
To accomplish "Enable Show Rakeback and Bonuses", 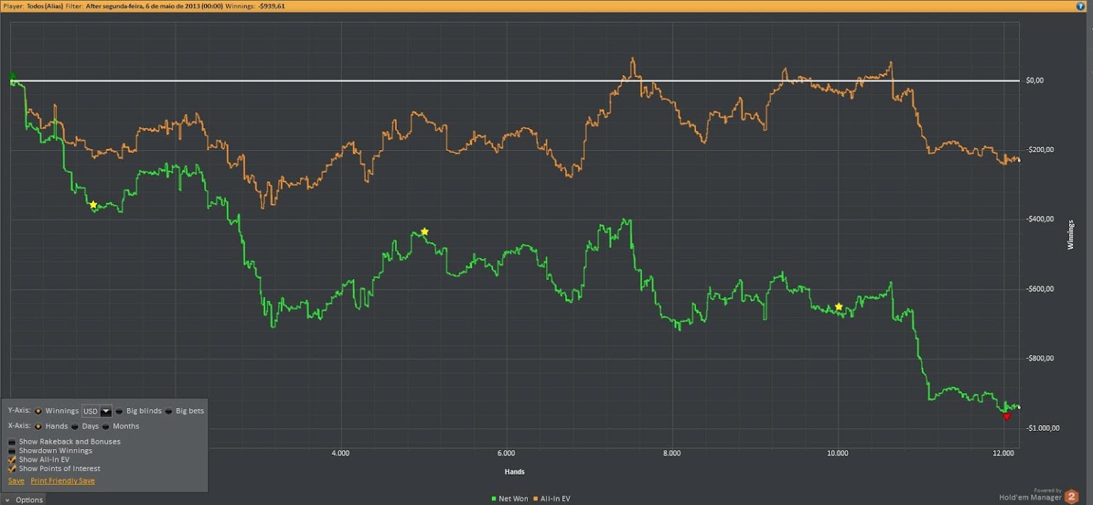I will click(x=12, y=441).
